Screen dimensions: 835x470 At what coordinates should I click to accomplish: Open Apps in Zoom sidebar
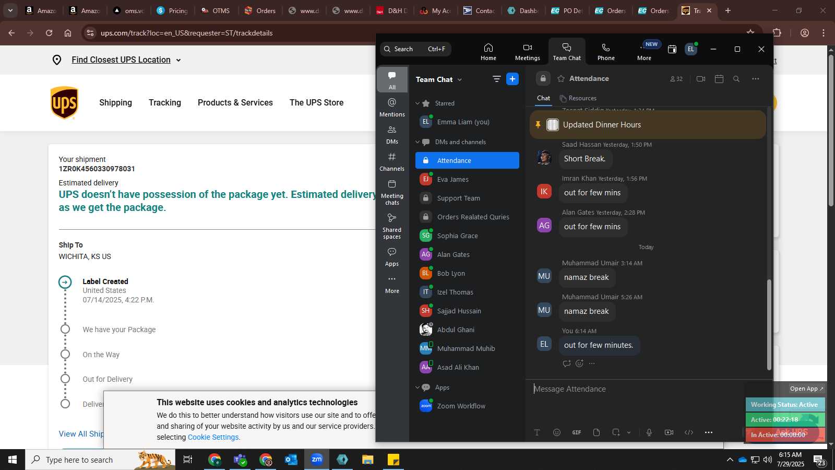(392, 257)
